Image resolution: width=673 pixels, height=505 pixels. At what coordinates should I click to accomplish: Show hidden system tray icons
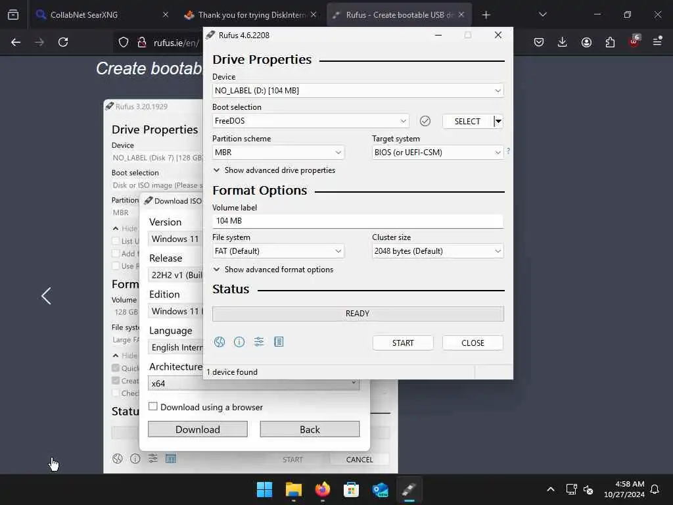coord(551,489)
